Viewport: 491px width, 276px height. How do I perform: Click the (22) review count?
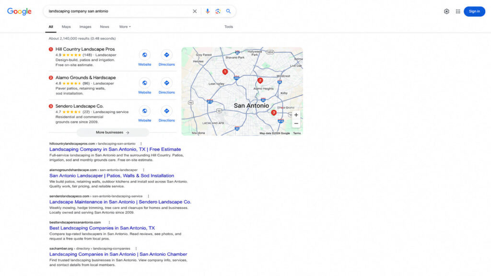[x=86, y=112]
